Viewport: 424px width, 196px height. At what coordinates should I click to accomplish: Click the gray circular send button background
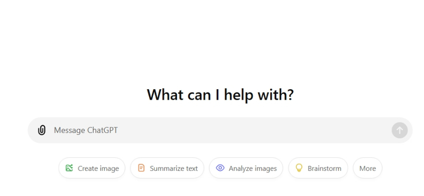[399, 130]
